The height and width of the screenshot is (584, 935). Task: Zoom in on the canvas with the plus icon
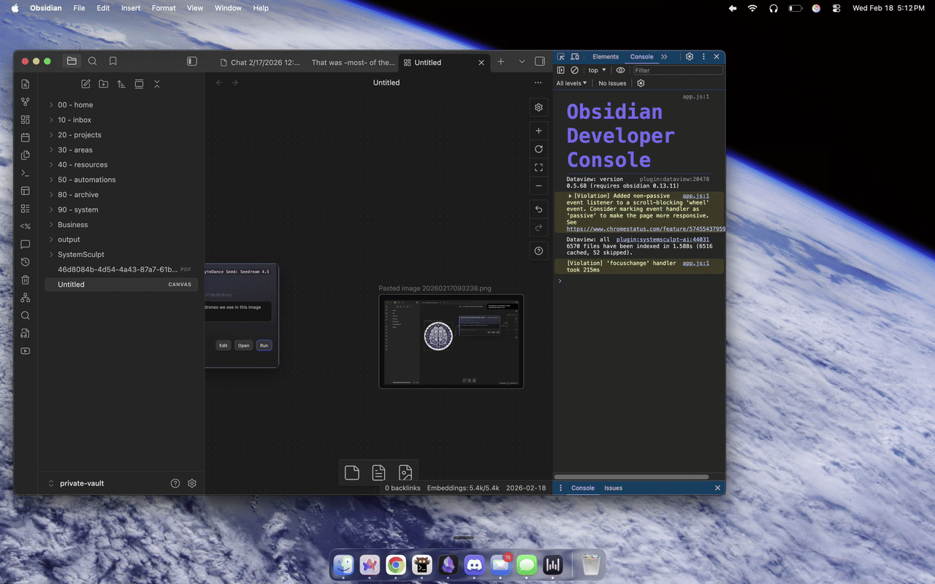click(x=538, y=130)
